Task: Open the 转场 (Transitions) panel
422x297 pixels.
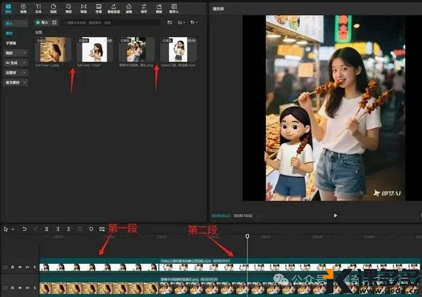Action: pyautogui.click(x=84, y=8)
